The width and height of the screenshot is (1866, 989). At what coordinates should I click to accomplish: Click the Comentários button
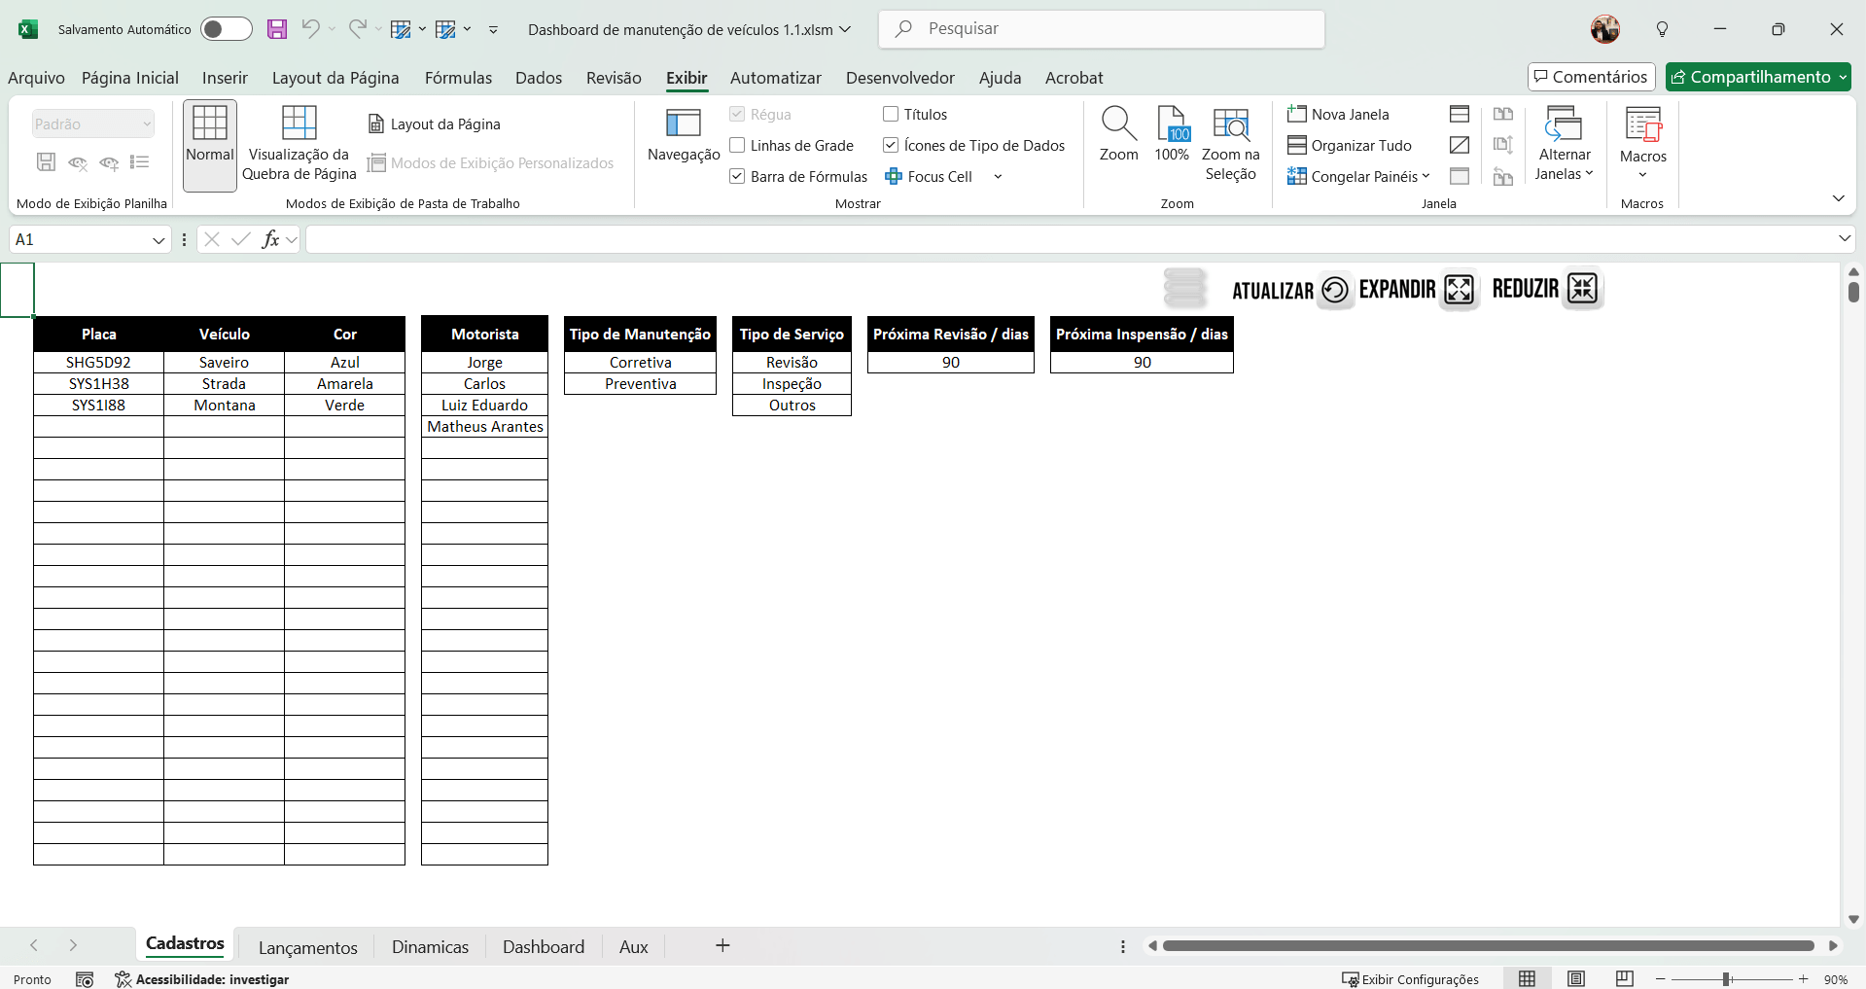1591,77
